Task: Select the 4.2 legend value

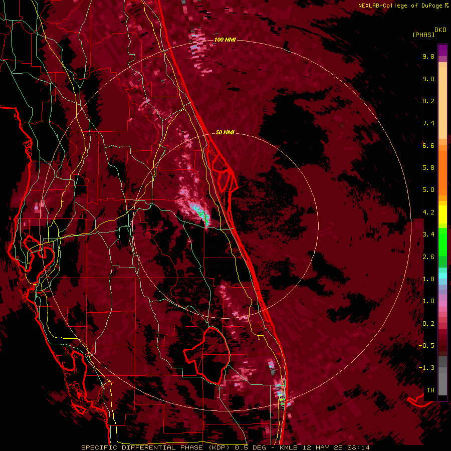Action: [428, 212]
